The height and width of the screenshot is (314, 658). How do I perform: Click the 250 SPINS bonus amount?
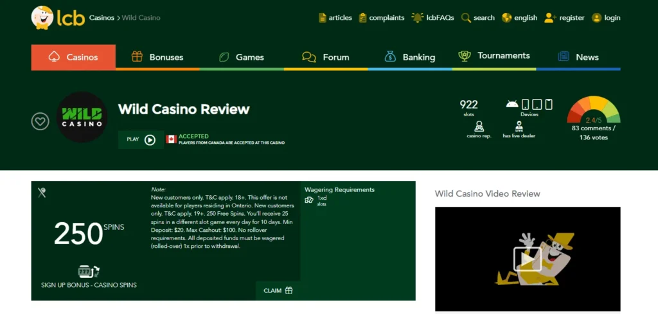[x=89, y=233]
